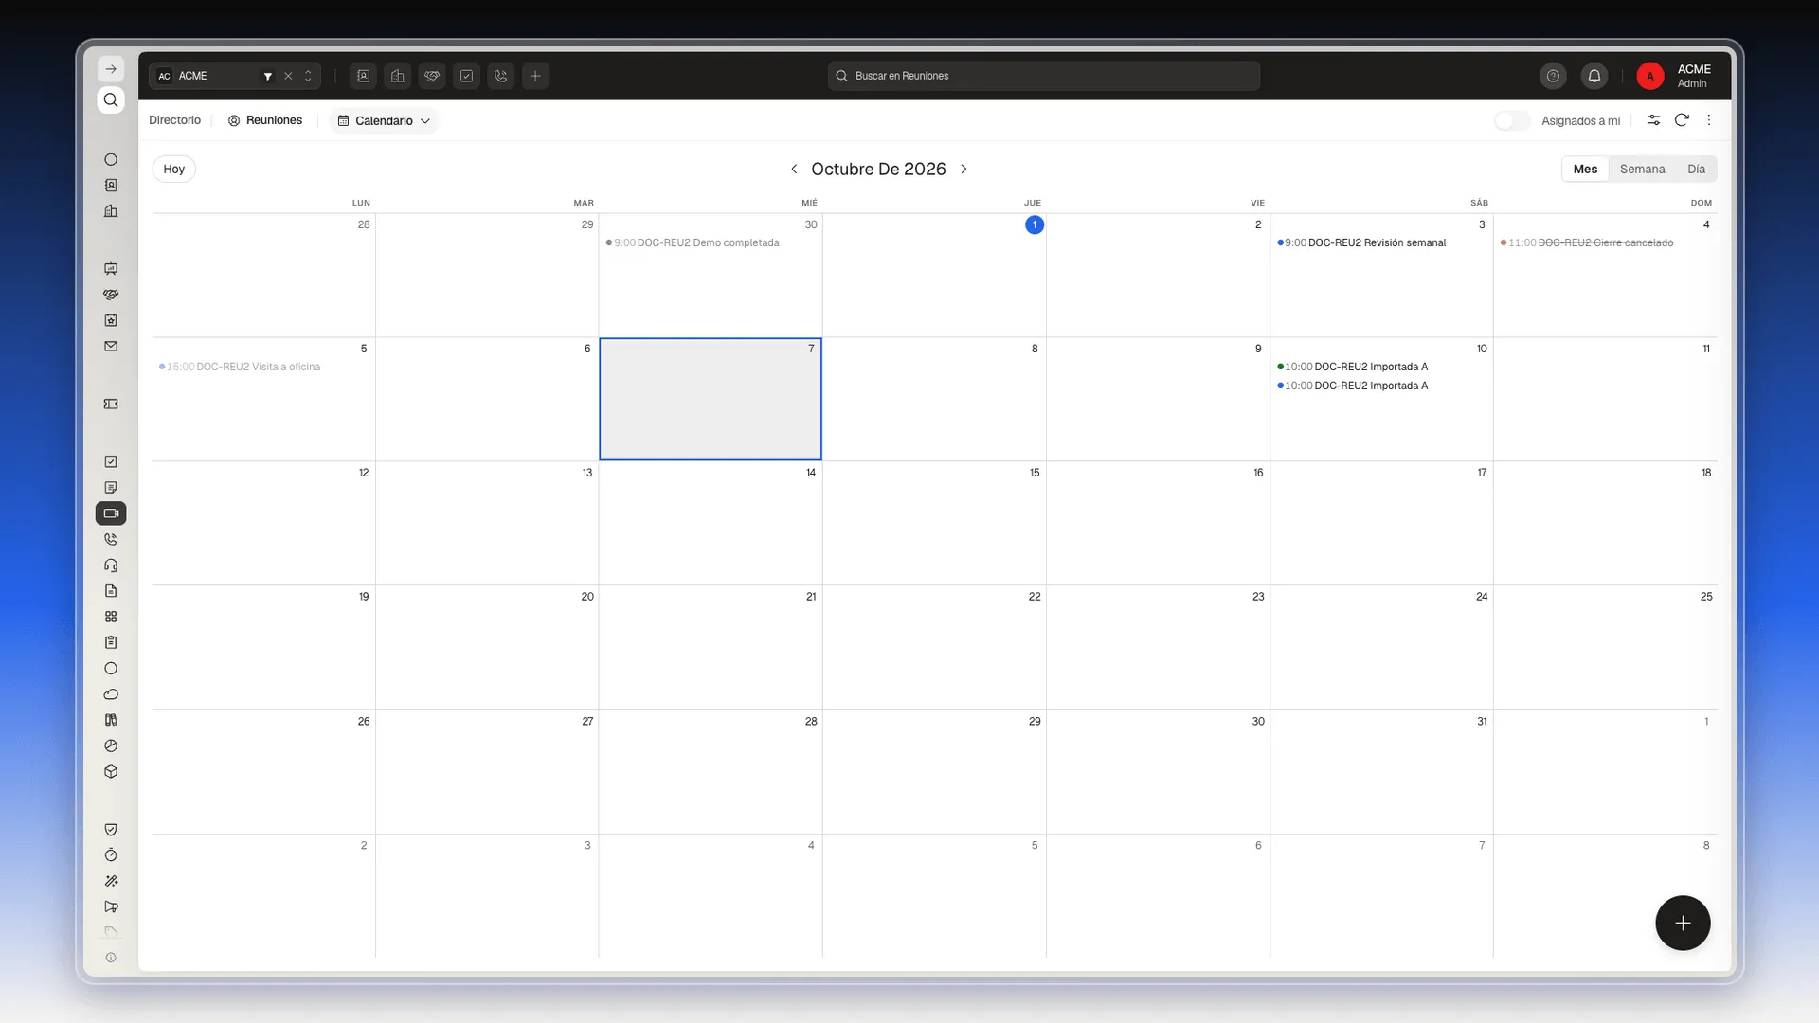This screenshot has height=1023, width=1819.
Task: Open the ACME Admin user profile
Action: click(x=1675, y=76)
